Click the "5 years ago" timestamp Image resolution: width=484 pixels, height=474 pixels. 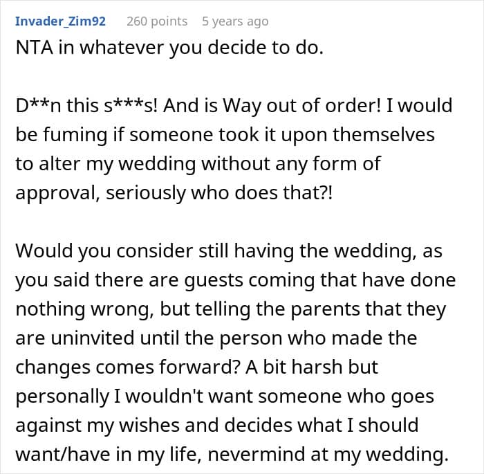[235, 21]
